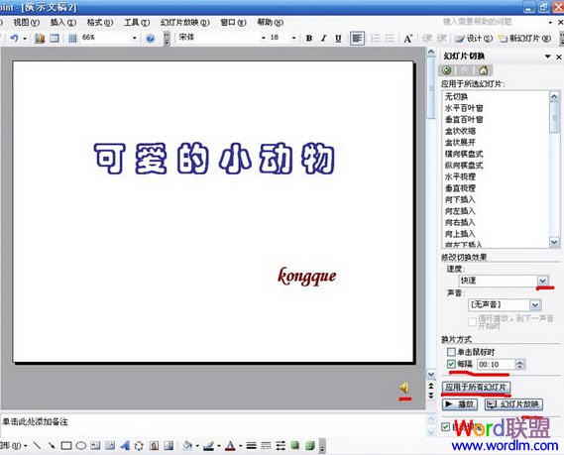Click the 播放 play button

point(460,404)
